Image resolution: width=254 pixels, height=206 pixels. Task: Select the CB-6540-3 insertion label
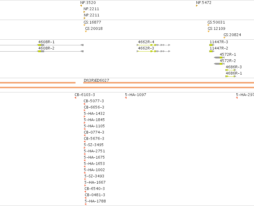[x=95, y=189]
